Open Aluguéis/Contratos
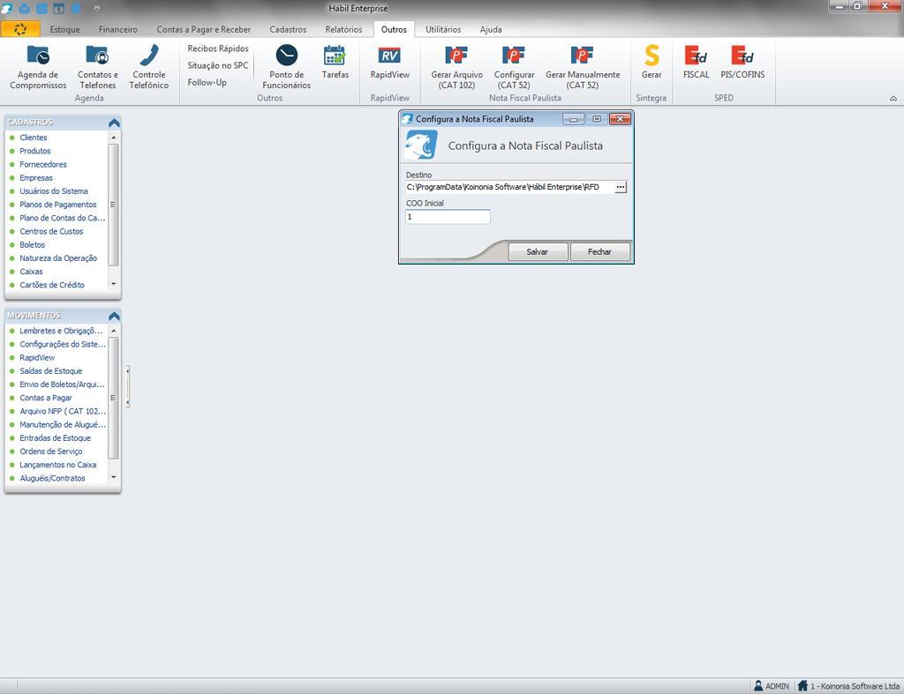 coord(52,478)
